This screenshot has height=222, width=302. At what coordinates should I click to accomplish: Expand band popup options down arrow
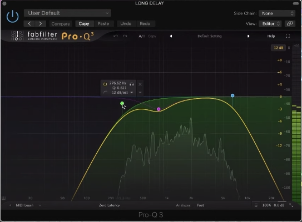click(140, 93)
